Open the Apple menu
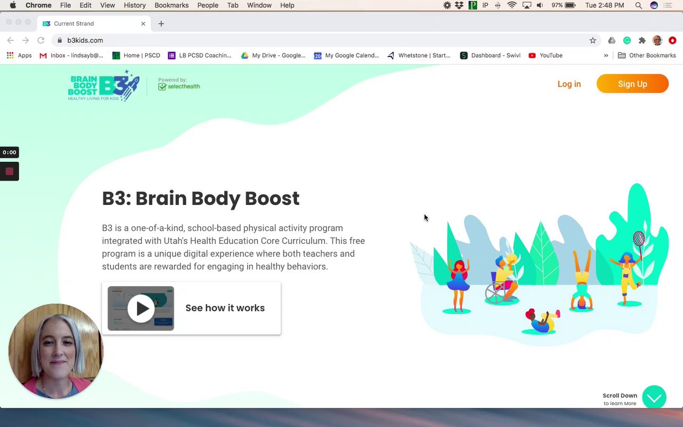Screen dimensions: 683x427 (x=13, y=5)
